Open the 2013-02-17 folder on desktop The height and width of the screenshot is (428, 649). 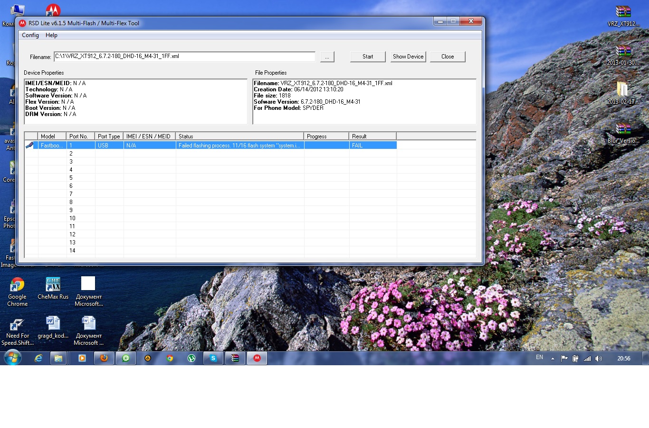coord(623,93)
